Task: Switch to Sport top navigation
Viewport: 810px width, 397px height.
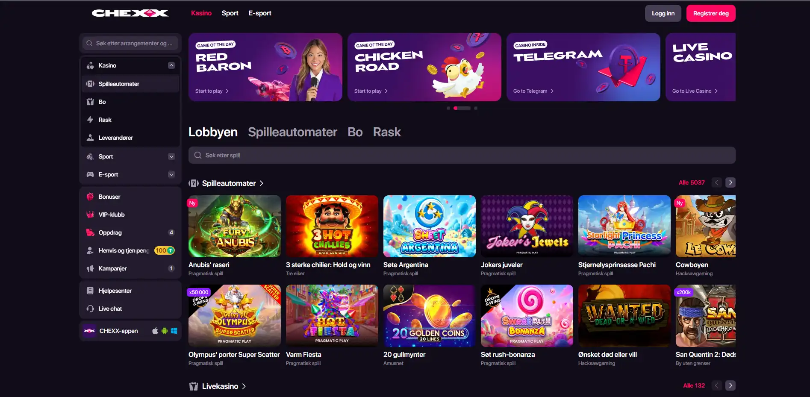Action: click(230, 13)
